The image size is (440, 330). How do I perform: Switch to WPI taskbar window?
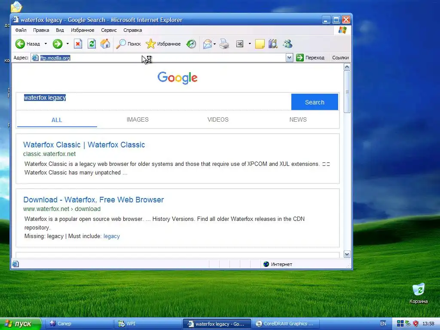[x=148, y=324]
